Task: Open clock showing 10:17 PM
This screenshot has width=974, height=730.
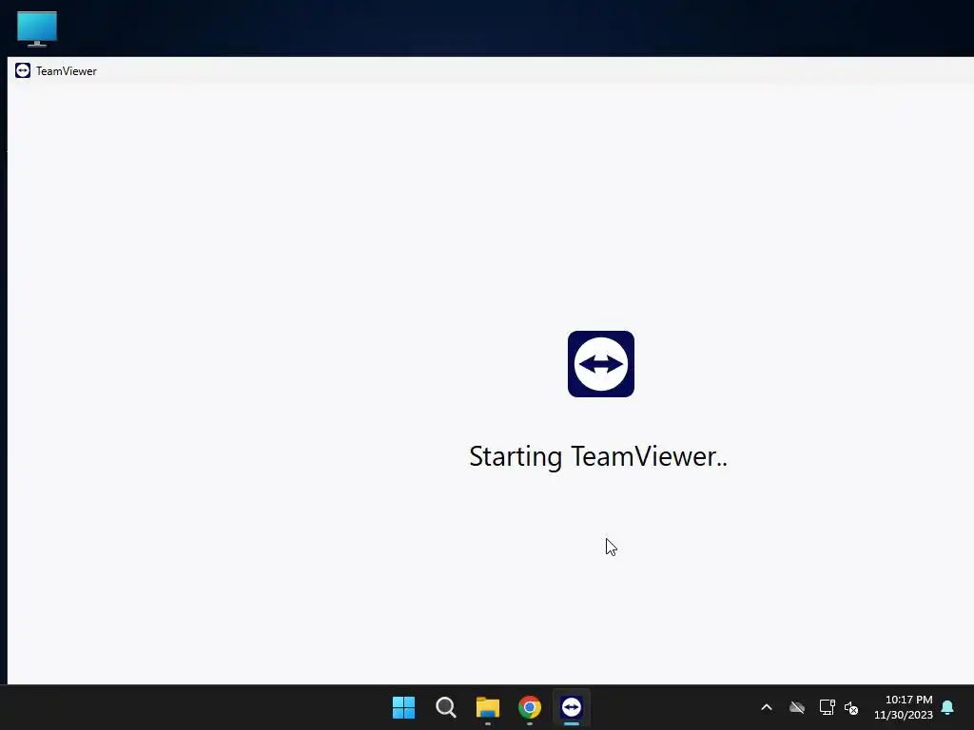Action: click(x=908, y=700)
